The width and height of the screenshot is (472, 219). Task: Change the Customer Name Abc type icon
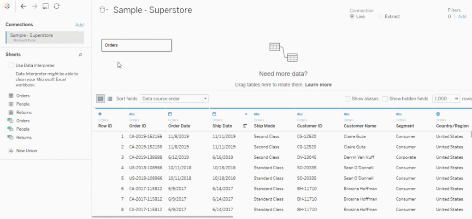coord(347,114)
